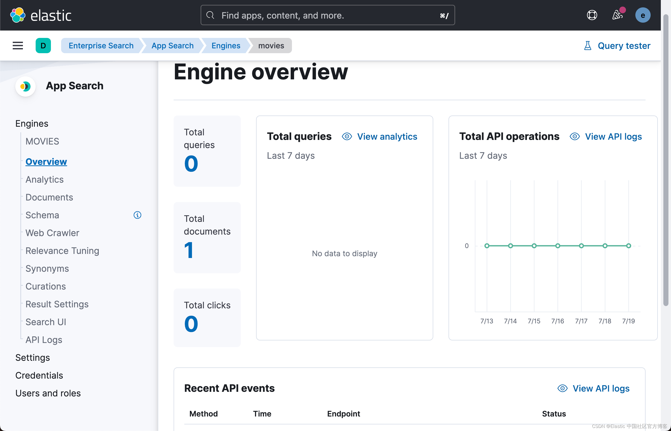671x431 pixels.
Task: Click the 7/19 data point on chart
Action: tap(629, 246)
